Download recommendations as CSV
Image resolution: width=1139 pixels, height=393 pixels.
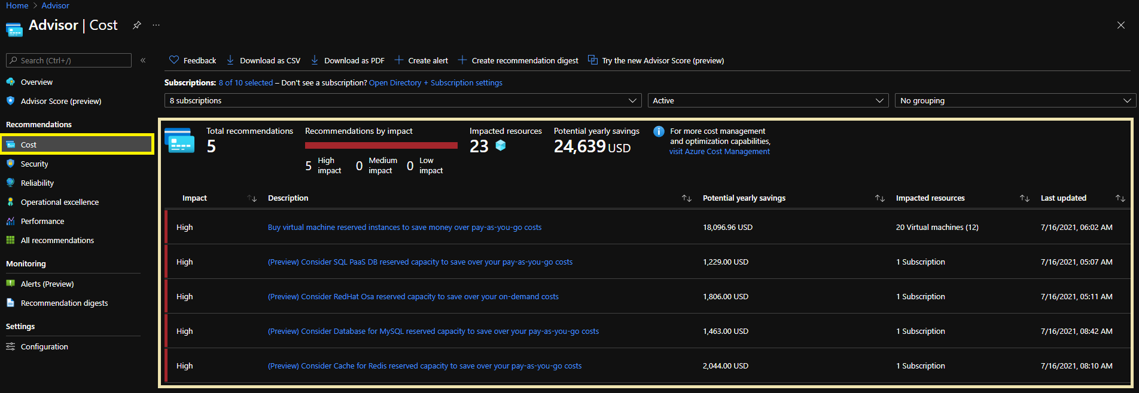pyautogui.click(x=263, y=60)
